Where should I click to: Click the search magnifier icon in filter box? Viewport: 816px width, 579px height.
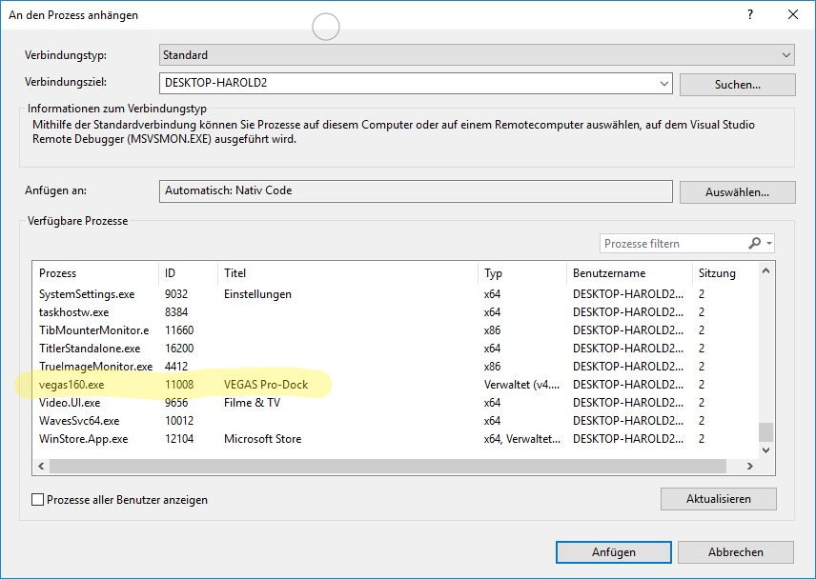coord(754,244)
